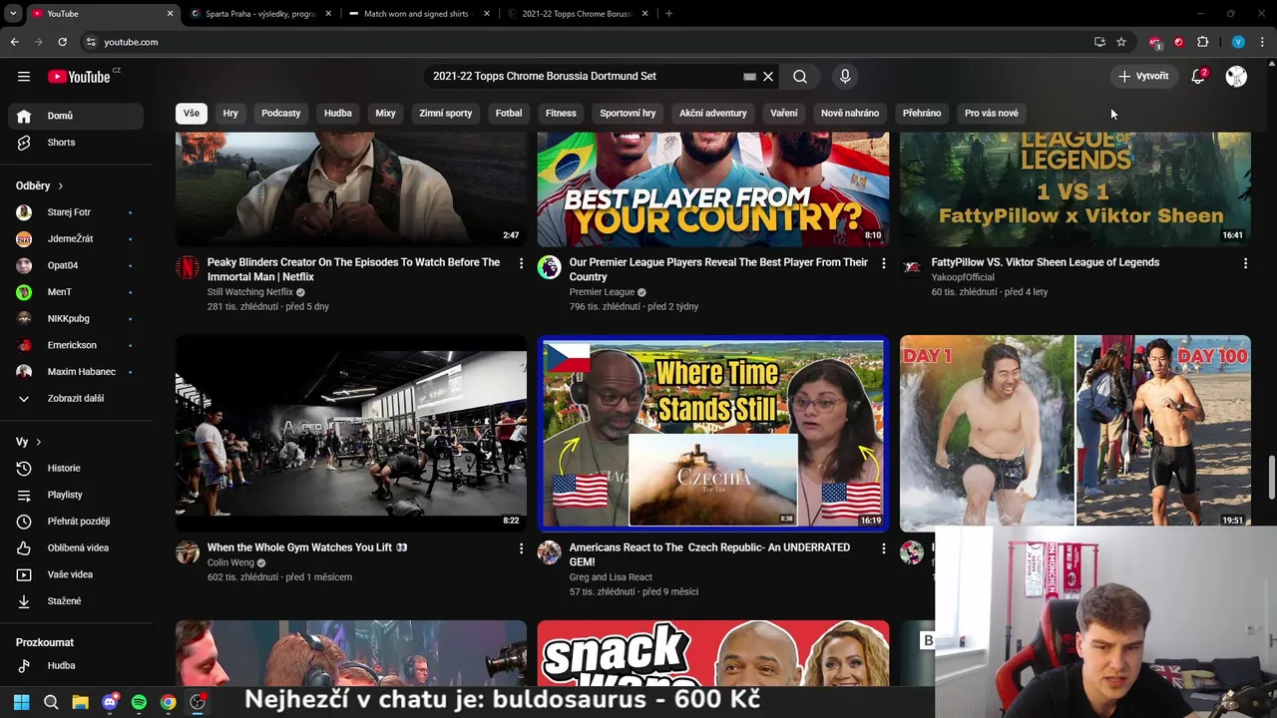
Task: Switch to Match worn and signed shirts tab
Action: (x=419, y=14)
